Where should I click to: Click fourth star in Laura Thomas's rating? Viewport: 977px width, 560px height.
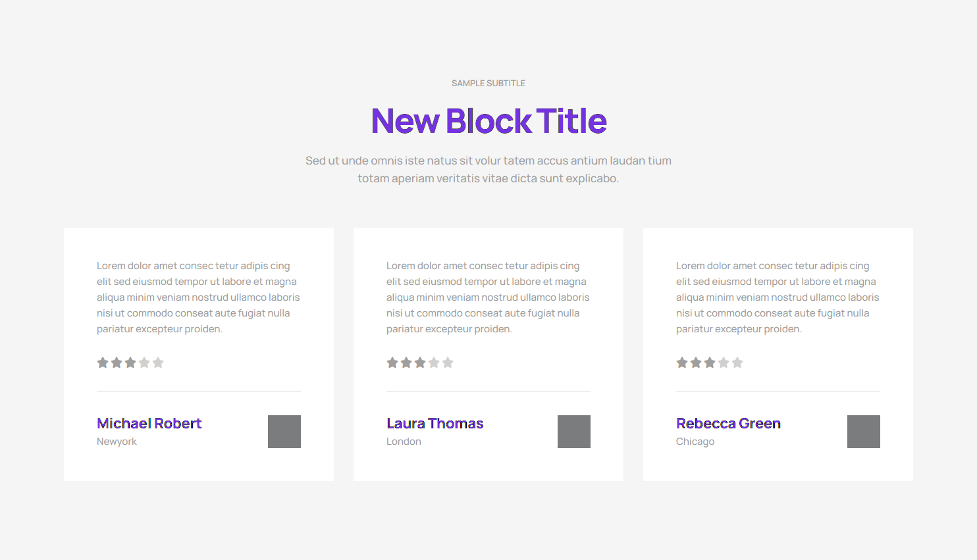(434, 363)
